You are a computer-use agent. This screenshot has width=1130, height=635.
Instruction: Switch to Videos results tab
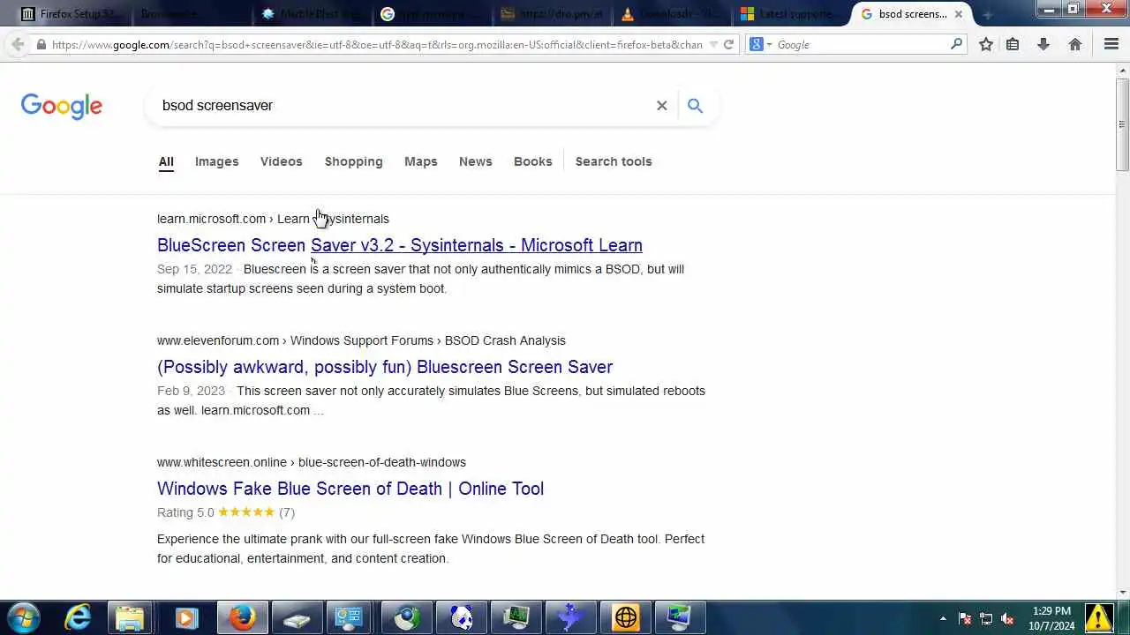point(281,161)
